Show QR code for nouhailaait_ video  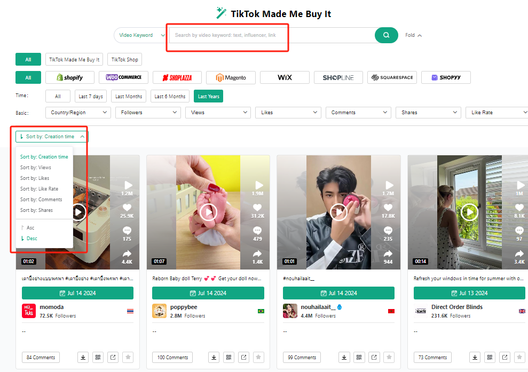click(x=359, y=357)
